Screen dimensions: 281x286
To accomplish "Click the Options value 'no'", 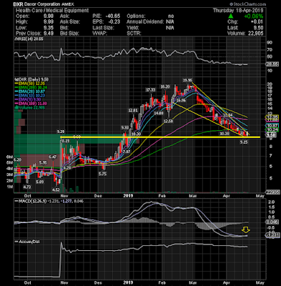I will pos(171,16).
